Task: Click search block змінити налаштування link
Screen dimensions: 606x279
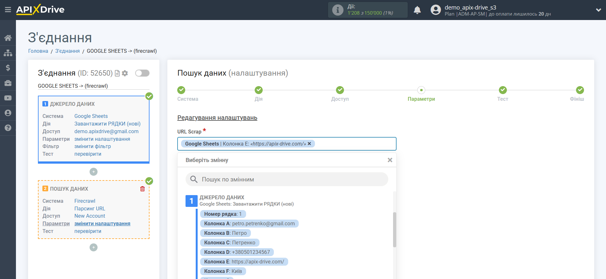Action: [x=102, y=224]
